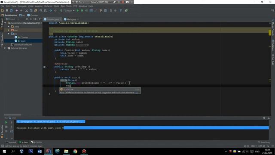Image resolution: width=275 pixels, height=155 pixels.
Task: Open Chrome from the Windows taskbar
Action: point(75,151)
